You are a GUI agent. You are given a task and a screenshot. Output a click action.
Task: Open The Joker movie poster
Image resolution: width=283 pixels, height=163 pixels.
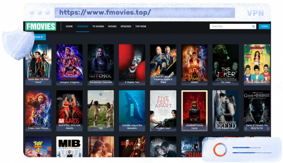click(226, 65)
